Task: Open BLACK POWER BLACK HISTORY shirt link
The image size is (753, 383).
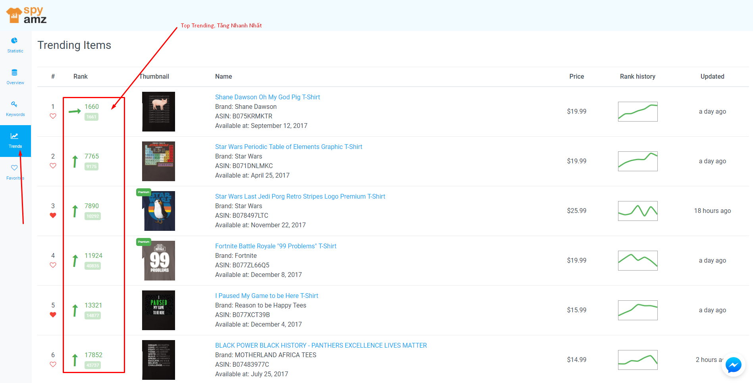Action: coord(321,345)
